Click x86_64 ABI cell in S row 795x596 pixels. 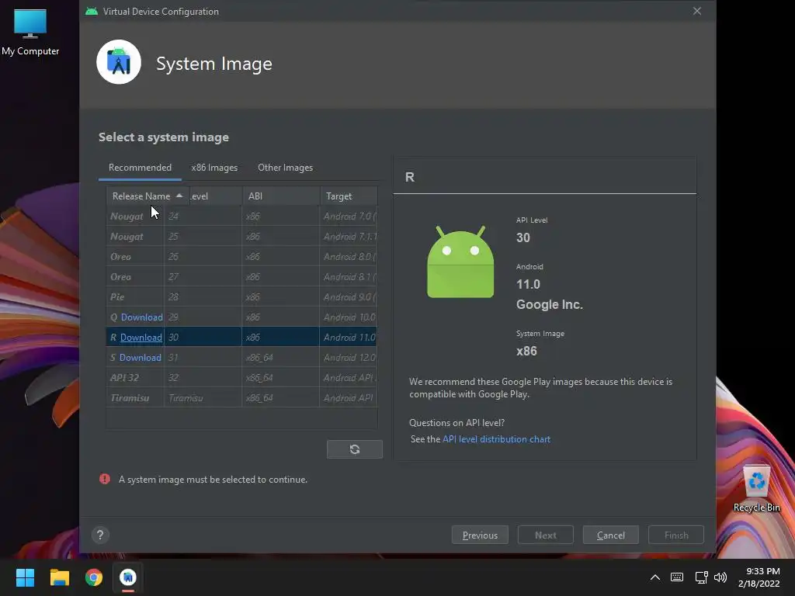[280, 358]
